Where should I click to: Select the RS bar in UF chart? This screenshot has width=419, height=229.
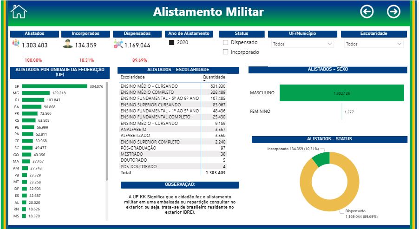pyautogui.click(x=29, y=120)
